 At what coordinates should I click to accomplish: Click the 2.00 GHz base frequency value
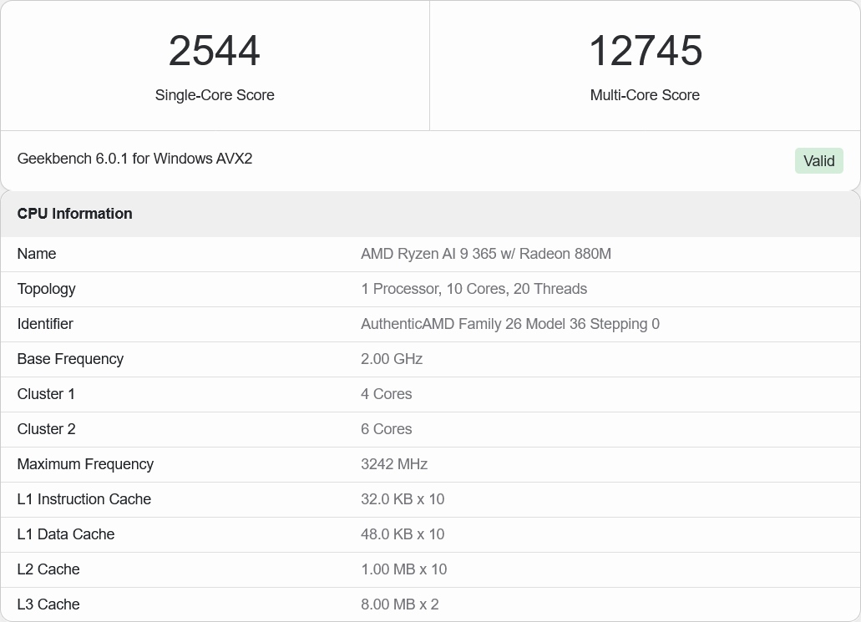[x=391, y=359]
